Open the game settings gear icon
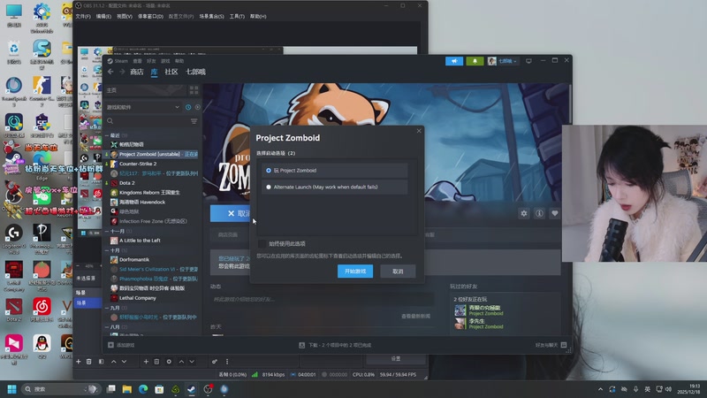The width and height of the screenshot is (707, 398). point(524,213)
